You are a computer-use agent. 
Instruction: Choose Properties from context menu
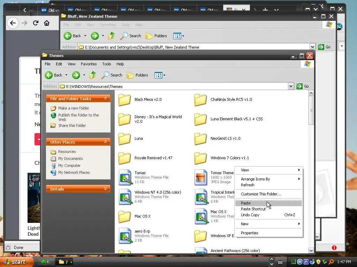coord(269,233)
